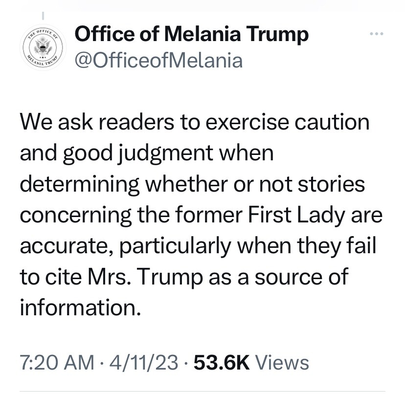Click the word caution ending the first line
The width and height of the screenshot is (405, 394).
[332, 122]
